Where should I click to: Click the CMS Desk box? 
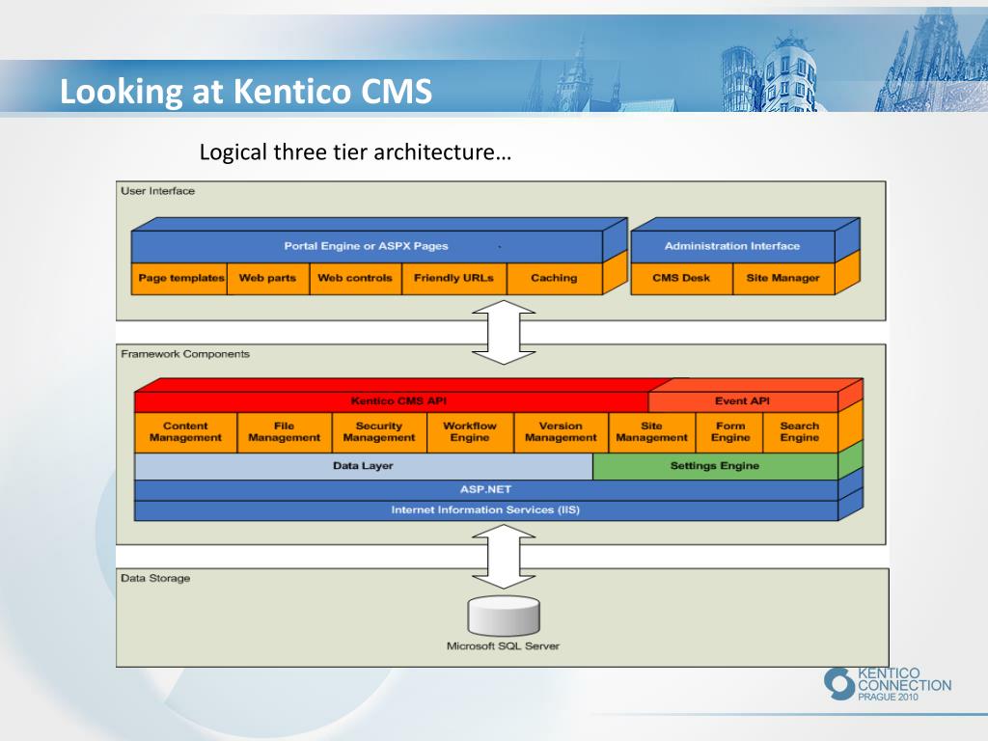[682, 279]
